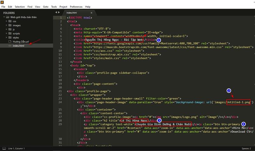
Task: Click the Sublime Text logo in title bar
Action: (x=2, y=2)
